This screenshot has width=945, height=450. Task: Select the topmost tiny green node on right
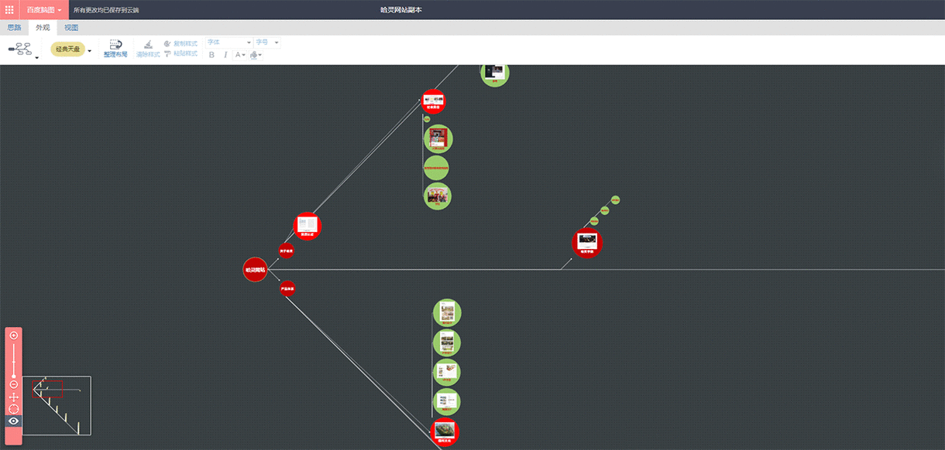(615, 200)
